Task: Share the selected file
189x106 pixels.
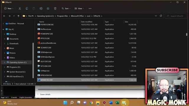Action: click(48, 9)
